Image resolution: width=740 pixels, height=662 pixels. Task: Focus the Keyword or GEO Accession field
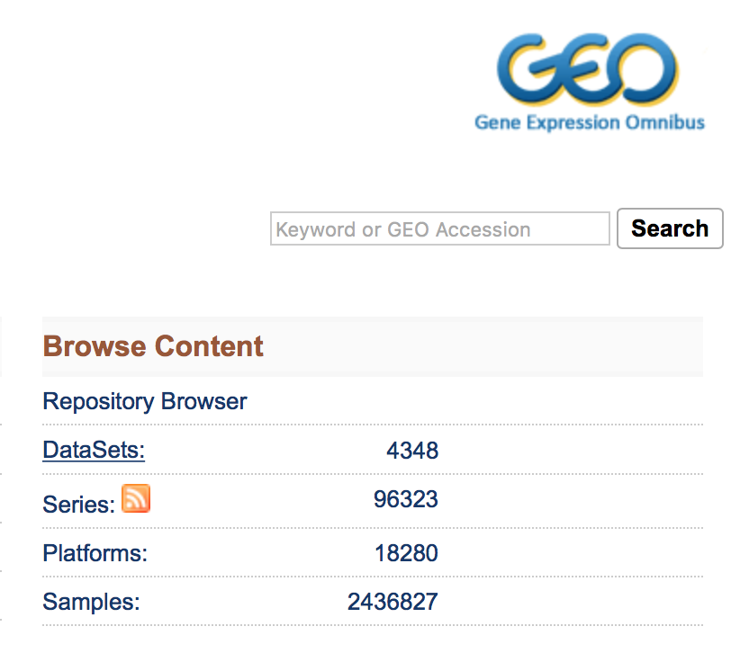[x=439, y=228]
